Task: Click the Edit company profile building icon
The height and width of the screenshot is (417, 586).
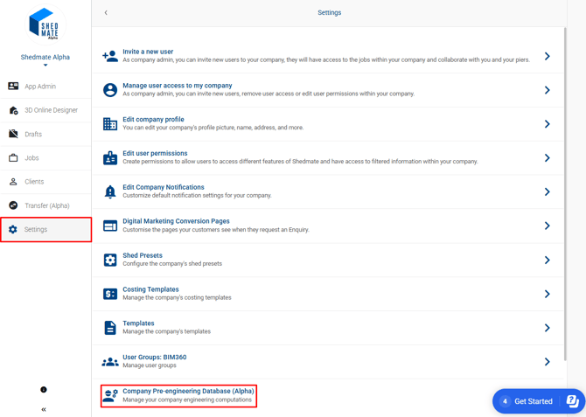Action: (110, 123)
